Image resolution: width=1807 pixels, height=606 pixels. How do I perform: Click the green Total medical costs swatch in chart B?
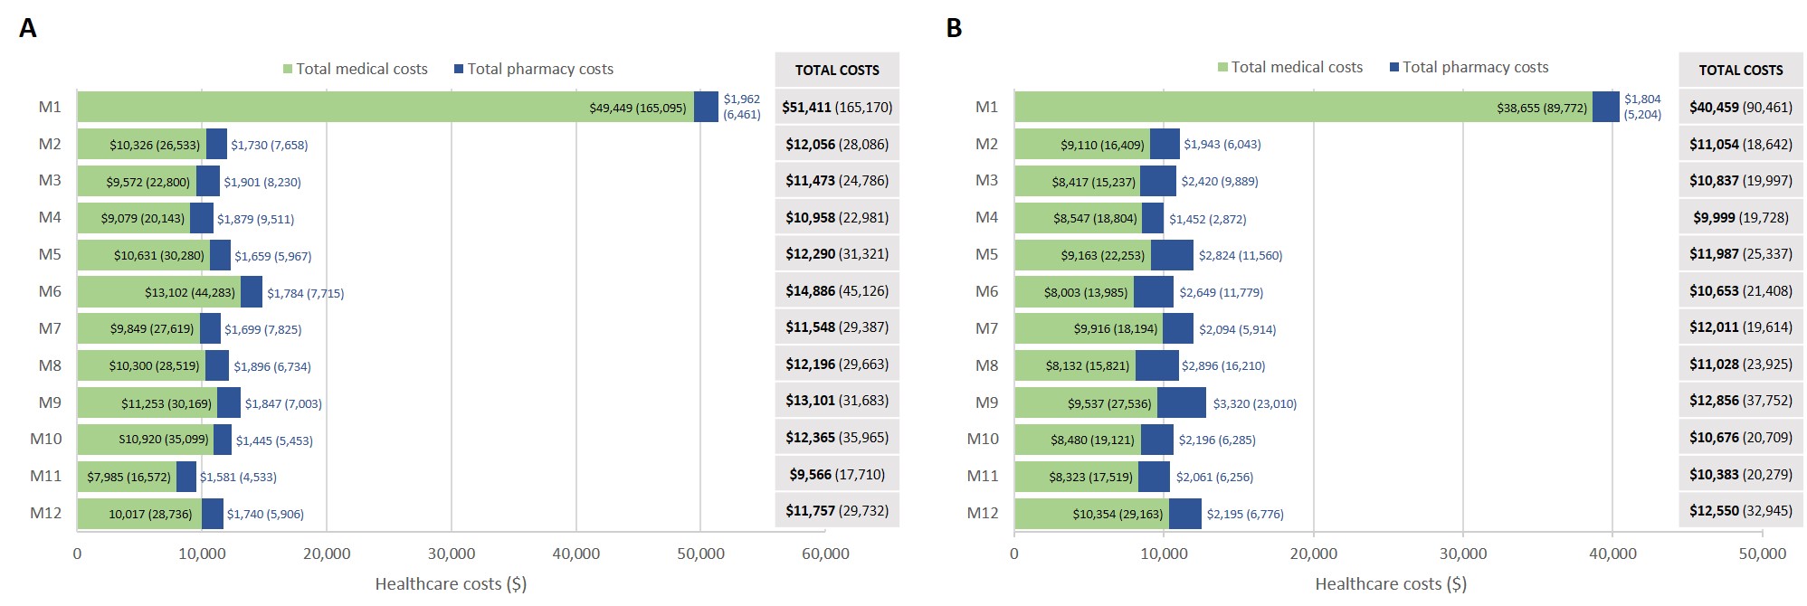click(1223, 68)
